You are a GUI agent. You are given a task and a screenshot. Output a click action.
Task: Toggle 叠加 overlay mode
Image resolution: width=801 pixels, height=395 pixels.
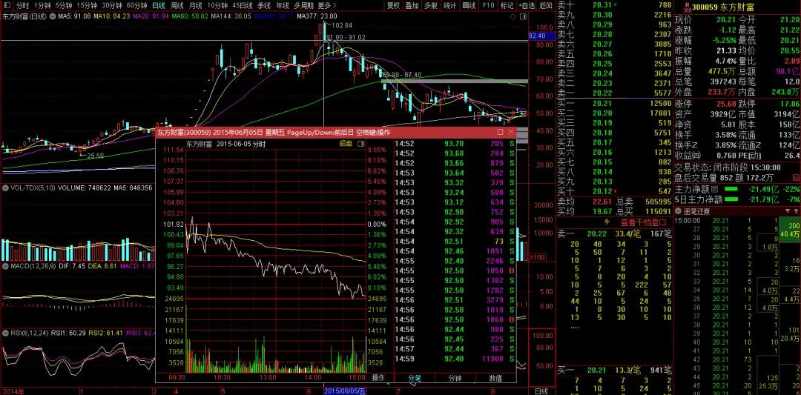[x=412, y=5]
